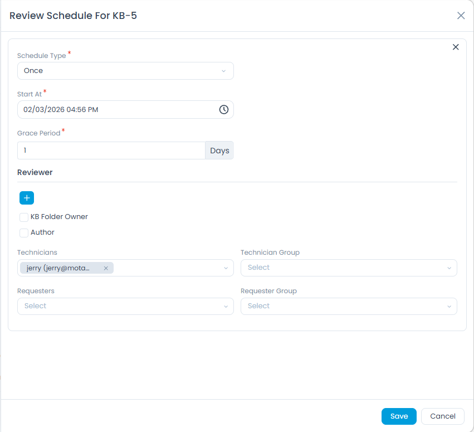This screenshot has width=474, height=432.
Task: Focus the Grace Period input field
Action: coord(111,151)
